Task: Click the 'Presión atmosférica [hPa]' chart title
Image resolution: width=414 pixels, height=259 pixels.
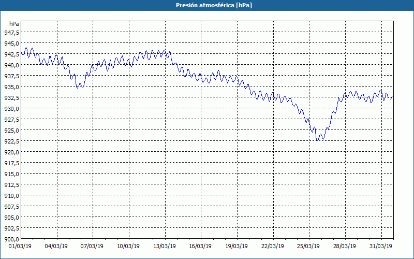Action: pyautogui.click(x=214, y=5)
